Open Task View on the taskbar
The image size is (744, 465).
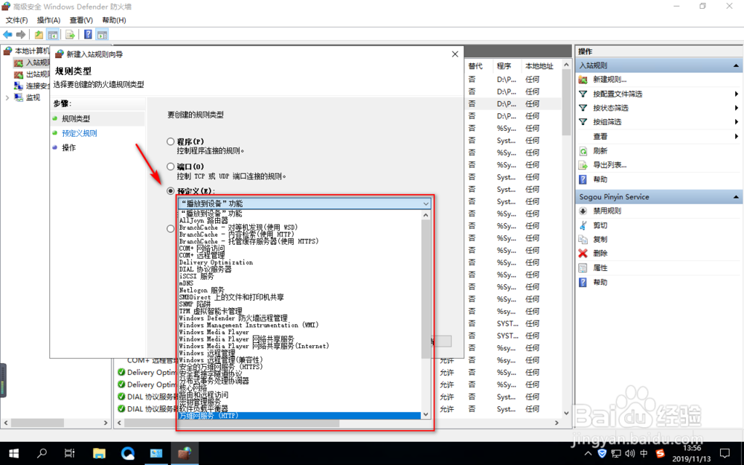(x=70, y=453)
